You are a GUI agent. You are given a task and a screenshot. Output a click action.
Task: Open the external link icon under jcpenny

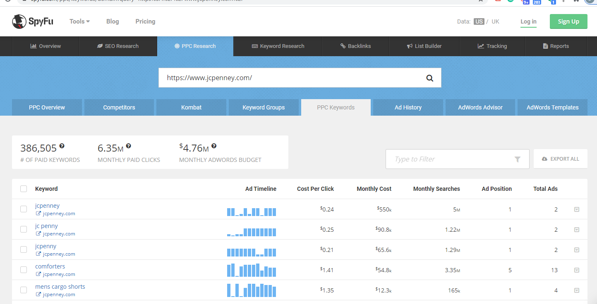[38, 254]
